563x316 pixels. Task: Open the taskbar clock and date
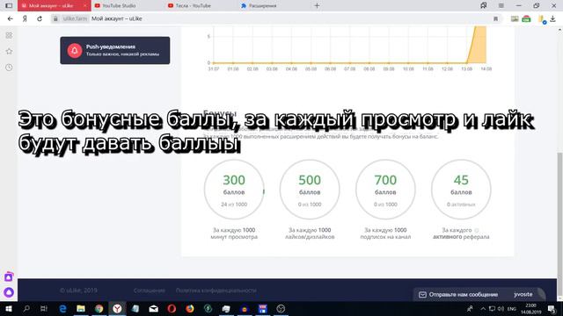[531, 308]
